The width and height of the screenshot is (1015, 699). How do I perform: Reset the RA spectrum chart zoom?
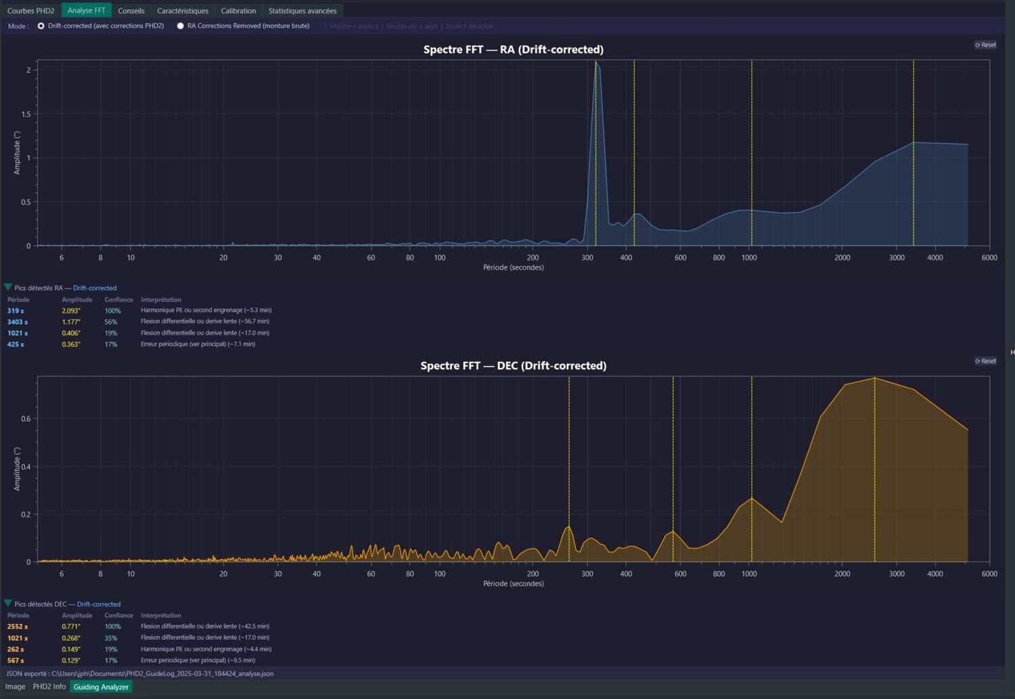point(985,45)
